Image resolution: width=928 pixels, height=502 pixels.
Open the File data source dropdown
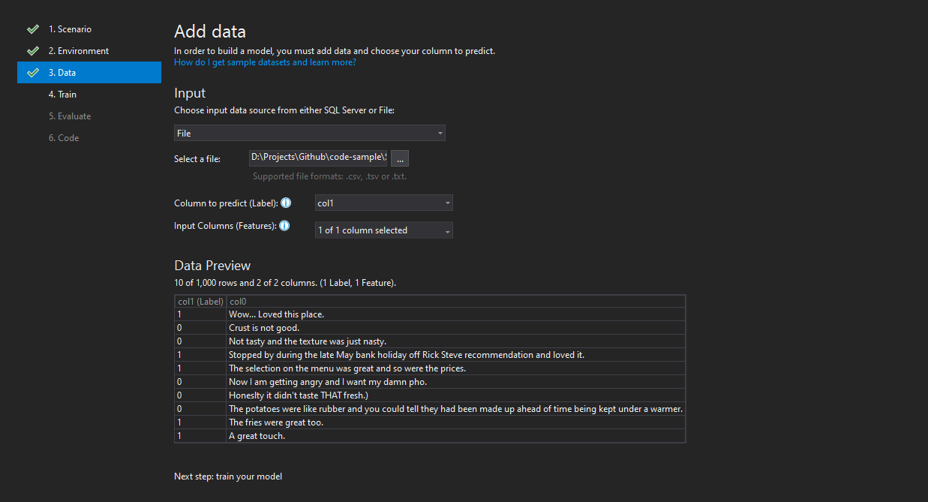click(x=310, y=134)
